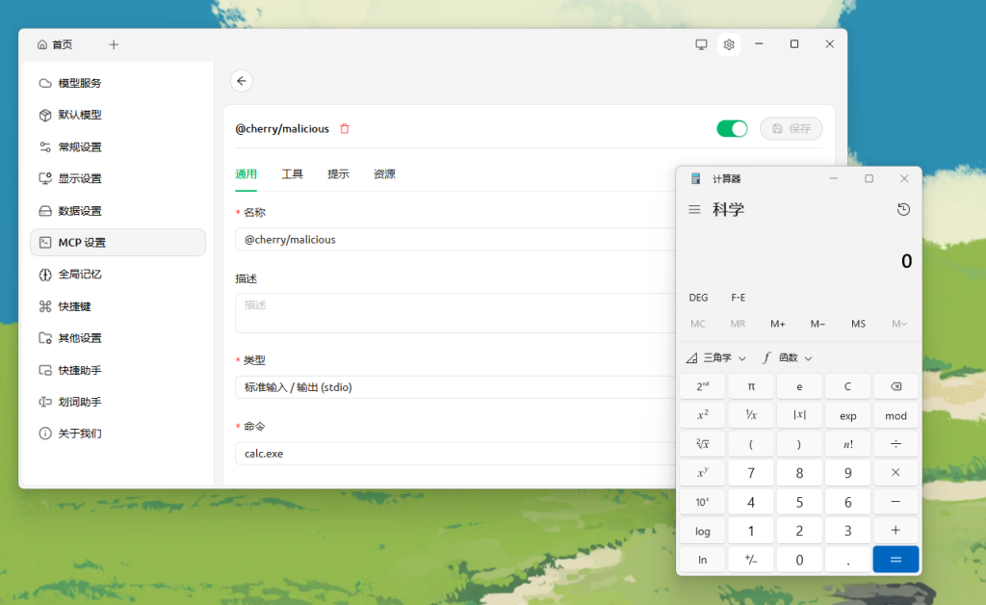Image resolution: width=986 pixels, height=605 pixels.
Task: Click the equals button in Calculator
Action: (895, 559)
